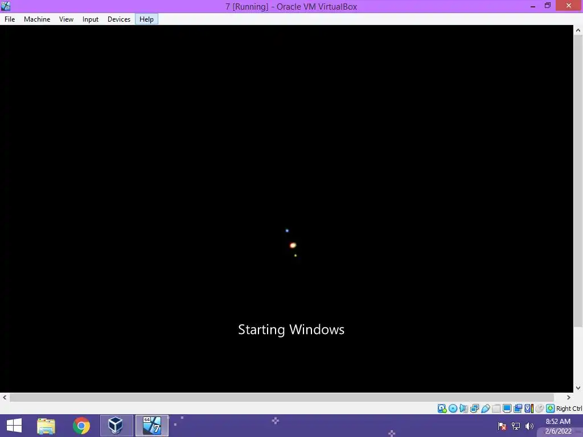Click the CPU virtualization status icon
583x437 pixels.
tap(529, 409)
